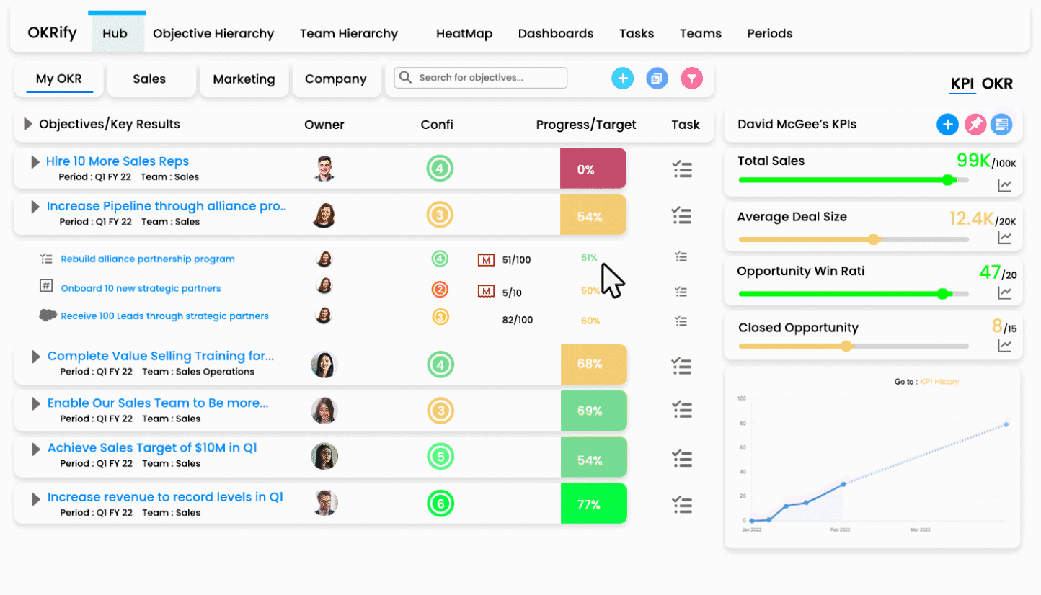
Task: Click confidence level 6 circle for Increase revenue objective
Action: tap(440, 504)
